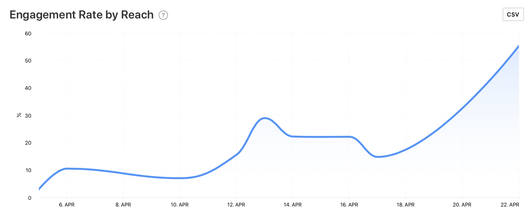Image resolution: width=531 pixels, height=217 pixels.
Task: Click the line peak near 13 April
Action: tap(264, 118)
